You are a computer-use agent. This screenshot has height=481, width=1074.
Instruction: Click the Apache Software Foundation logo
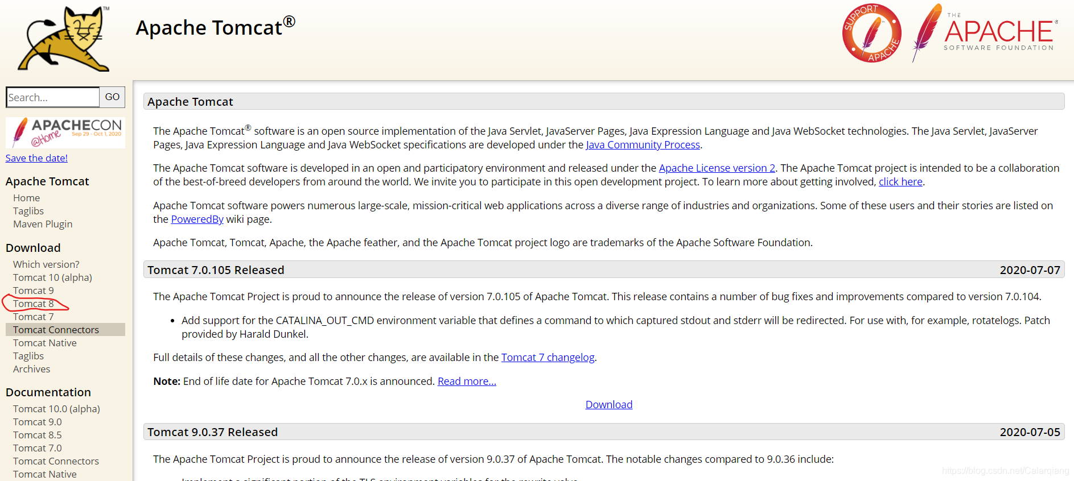coord(985,33)
